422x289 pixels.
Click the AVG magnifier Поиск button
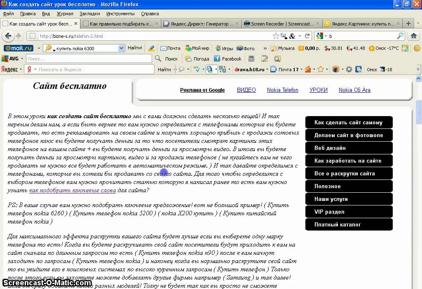(x=166, y=58)
